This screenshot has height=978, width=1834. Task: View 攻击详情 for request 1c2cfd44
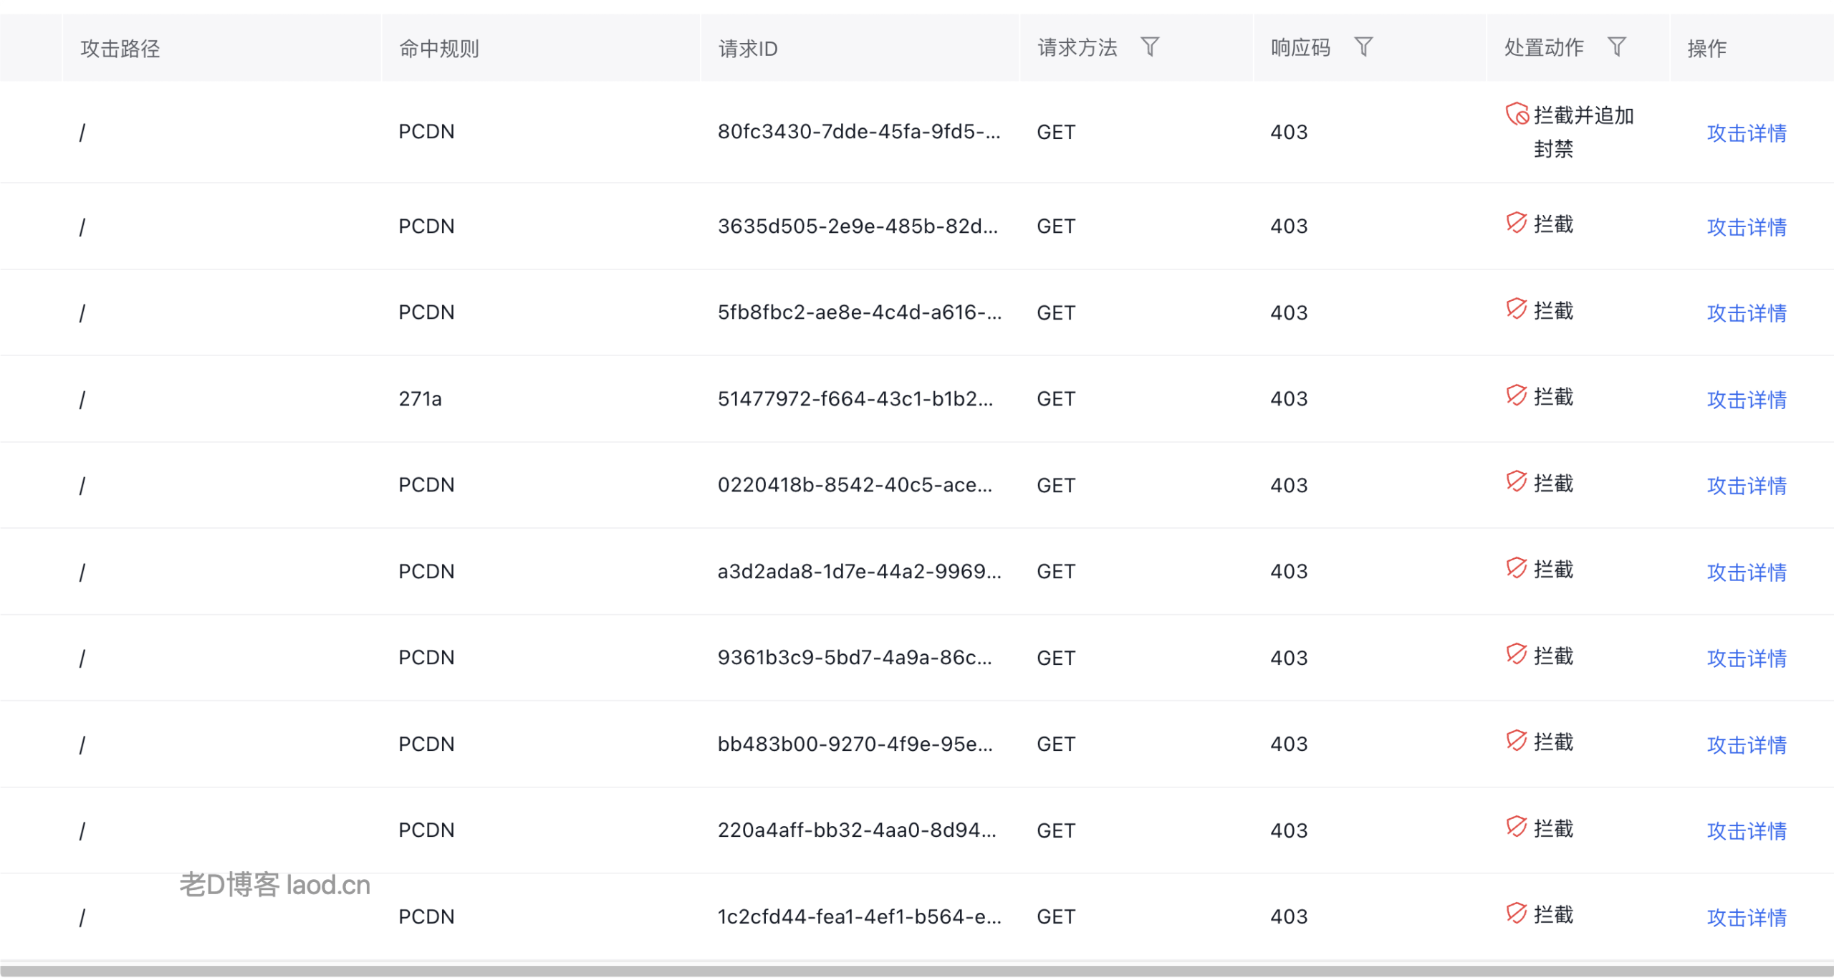tap(1746, 918)
